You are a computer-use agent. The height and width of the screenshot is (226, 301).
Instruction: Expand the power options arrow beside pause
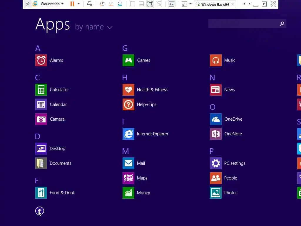pos(78,4)
